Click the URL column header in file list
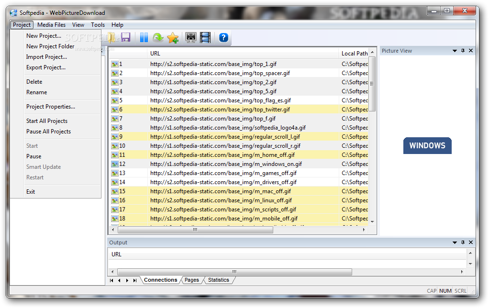489x308 pixels. pos(243,53)
